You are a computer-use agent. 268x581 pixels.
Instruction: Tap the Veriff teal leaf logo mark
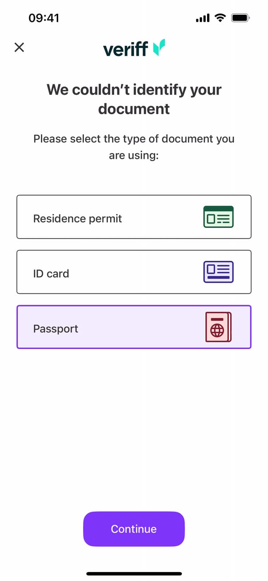pos(159,47)
